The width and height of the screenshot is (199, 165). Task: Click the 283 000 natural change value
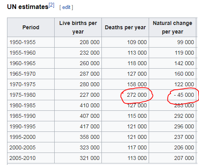click(x=184, y=105)
